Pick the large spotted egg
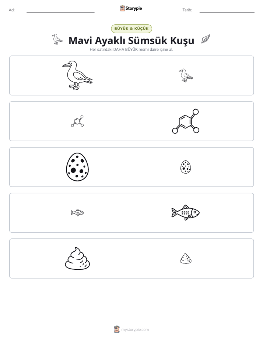 [77, 167]
